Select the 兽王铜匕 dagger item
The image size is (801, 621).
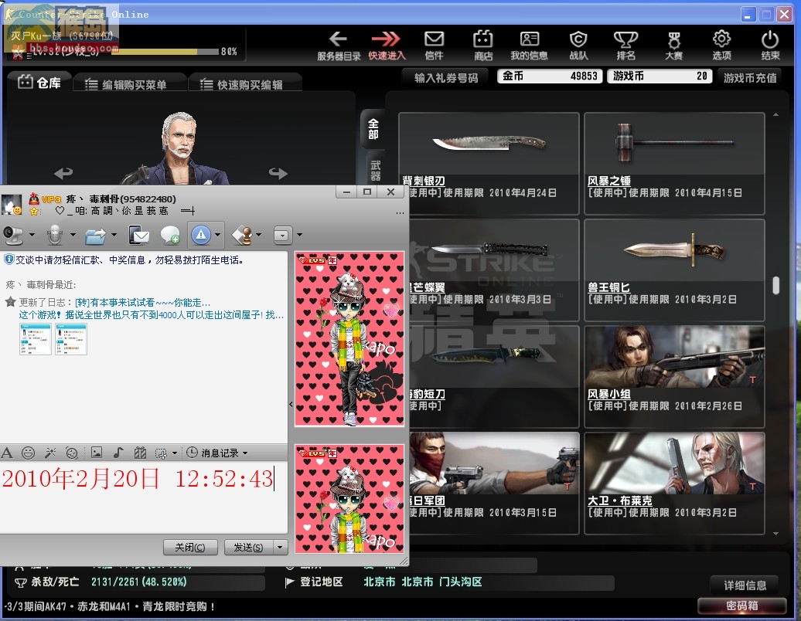click(674, 270)
